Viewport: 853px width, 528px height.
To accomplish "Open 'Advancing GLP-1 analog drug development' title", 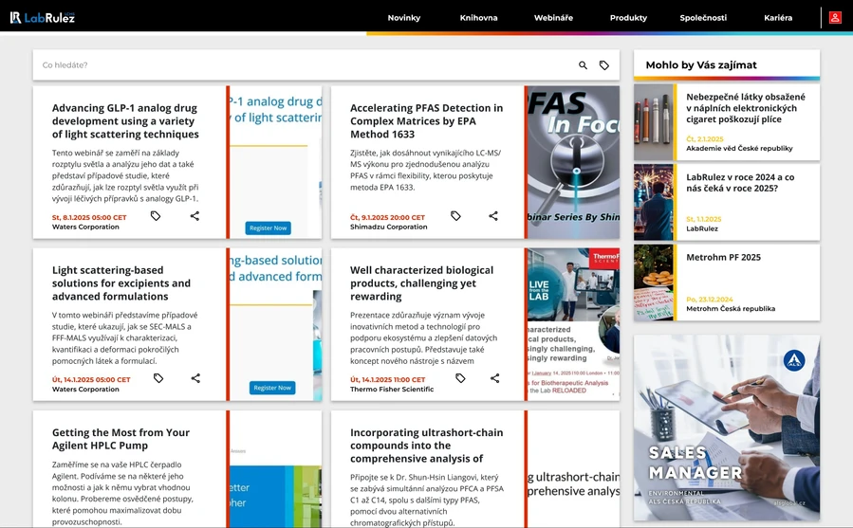I will point(125,120).
